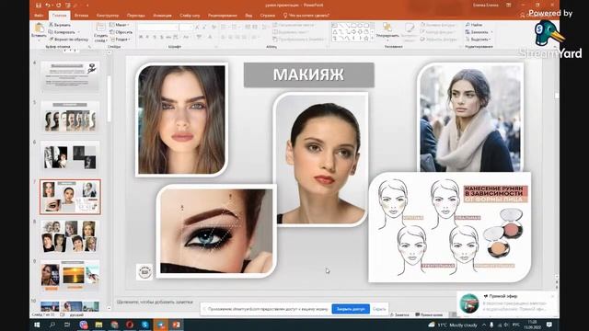Image resolution: width=589 pixels, height=331 pixels.
Task: Save the presentation from the quick access toolbar
Action: point(39,6)
